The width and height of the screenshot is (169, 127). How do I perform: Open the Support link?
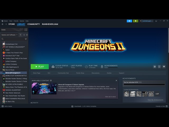click(121, 73)
